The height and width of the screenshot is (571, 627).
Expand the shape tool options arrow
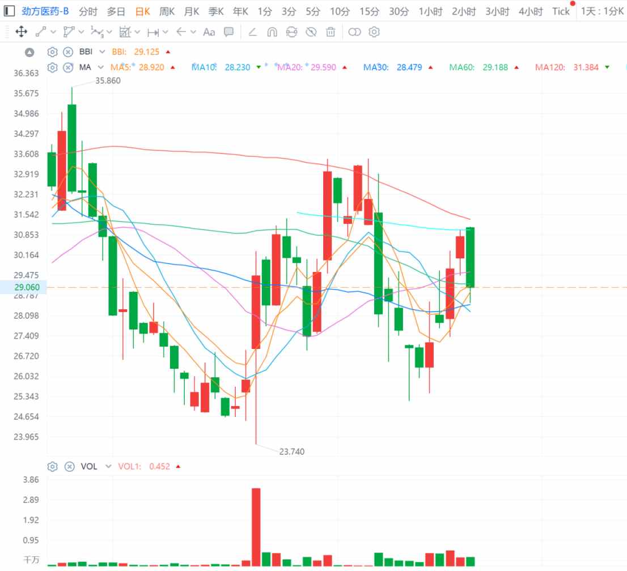[x=81, y=32]
